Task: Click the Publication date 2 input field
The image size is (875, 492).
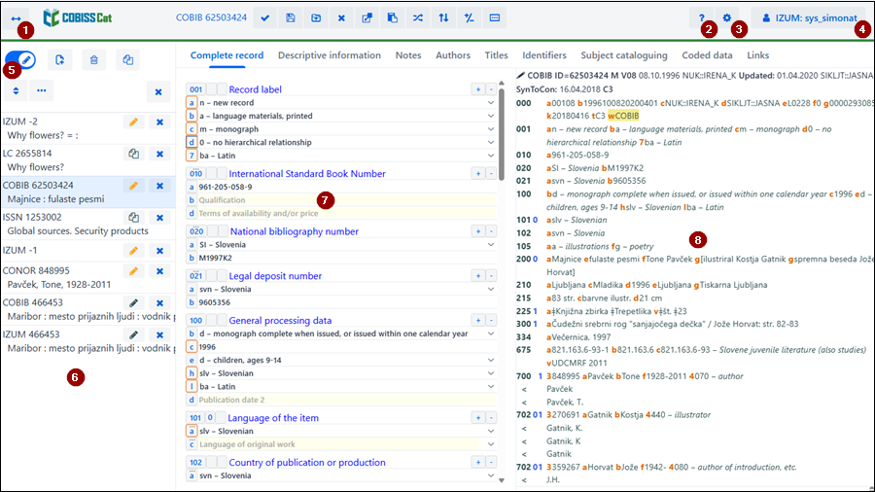Action: tap(347, 400)
